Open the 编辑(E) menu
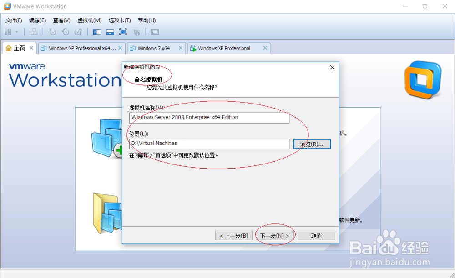The image size is (455, 278). pyautogui.click(x=37, y=20)
